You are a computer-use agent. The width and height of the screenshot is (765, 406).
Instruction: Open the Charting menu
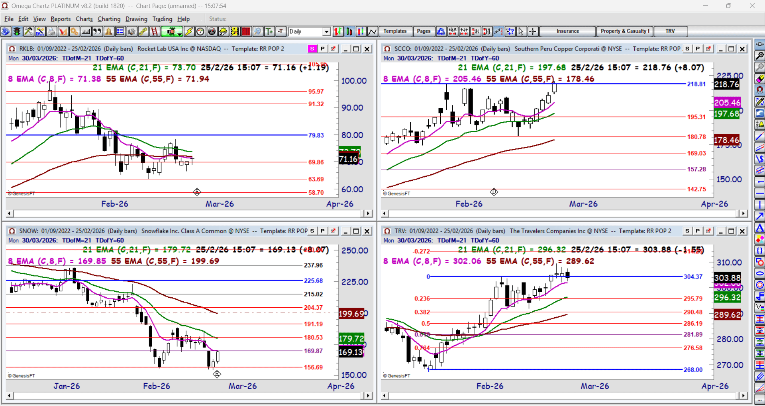pyautogui.click(x=109, y=19)
